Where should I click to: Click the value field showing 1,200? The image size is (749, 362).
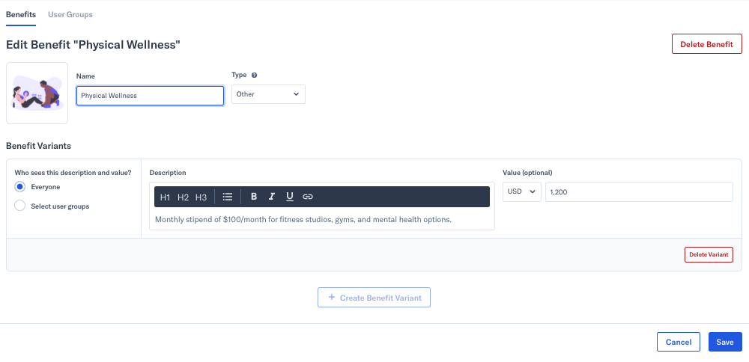(639, 191)
